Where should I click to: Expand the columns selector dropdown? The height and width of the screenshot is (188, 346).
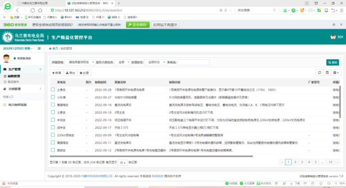[336, 72]
